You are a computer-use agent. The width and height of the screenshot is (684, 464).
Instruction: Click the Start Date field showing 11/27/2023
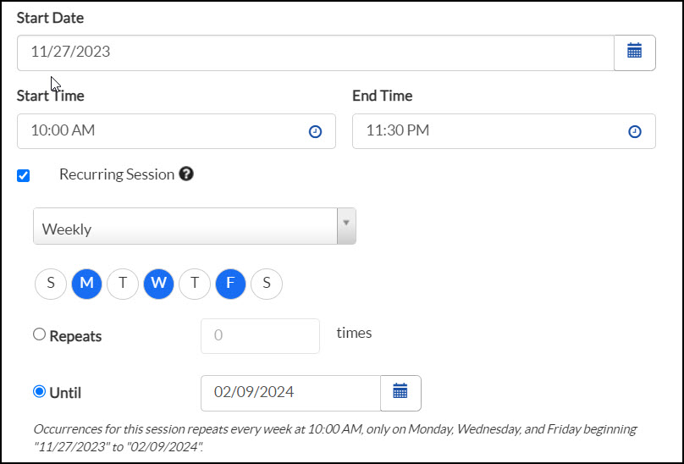pos(316,52)
